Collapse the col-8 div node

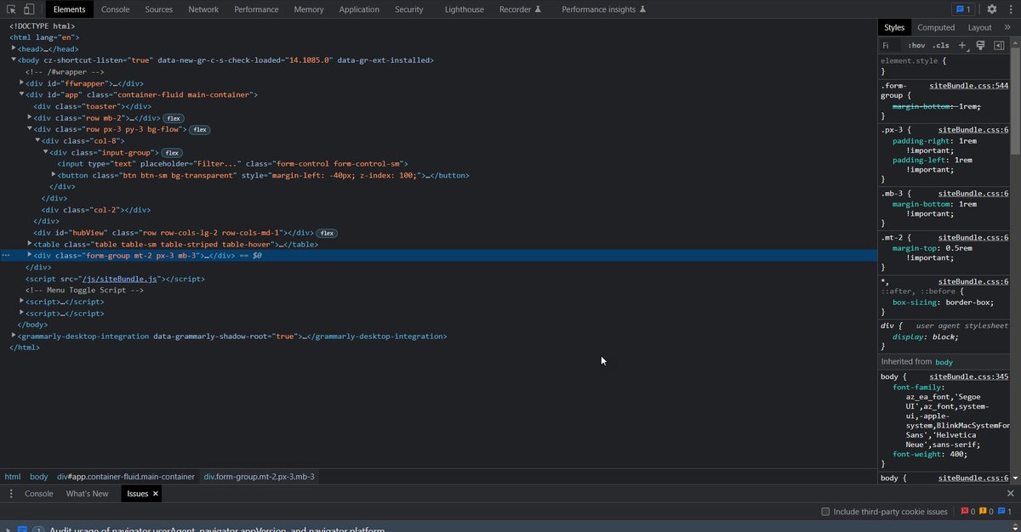point(38,141)
